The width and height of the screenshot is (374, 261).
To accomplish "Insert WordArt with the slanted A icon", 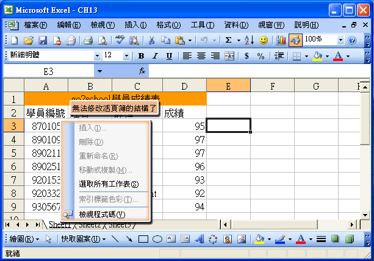I will point(200,239).
